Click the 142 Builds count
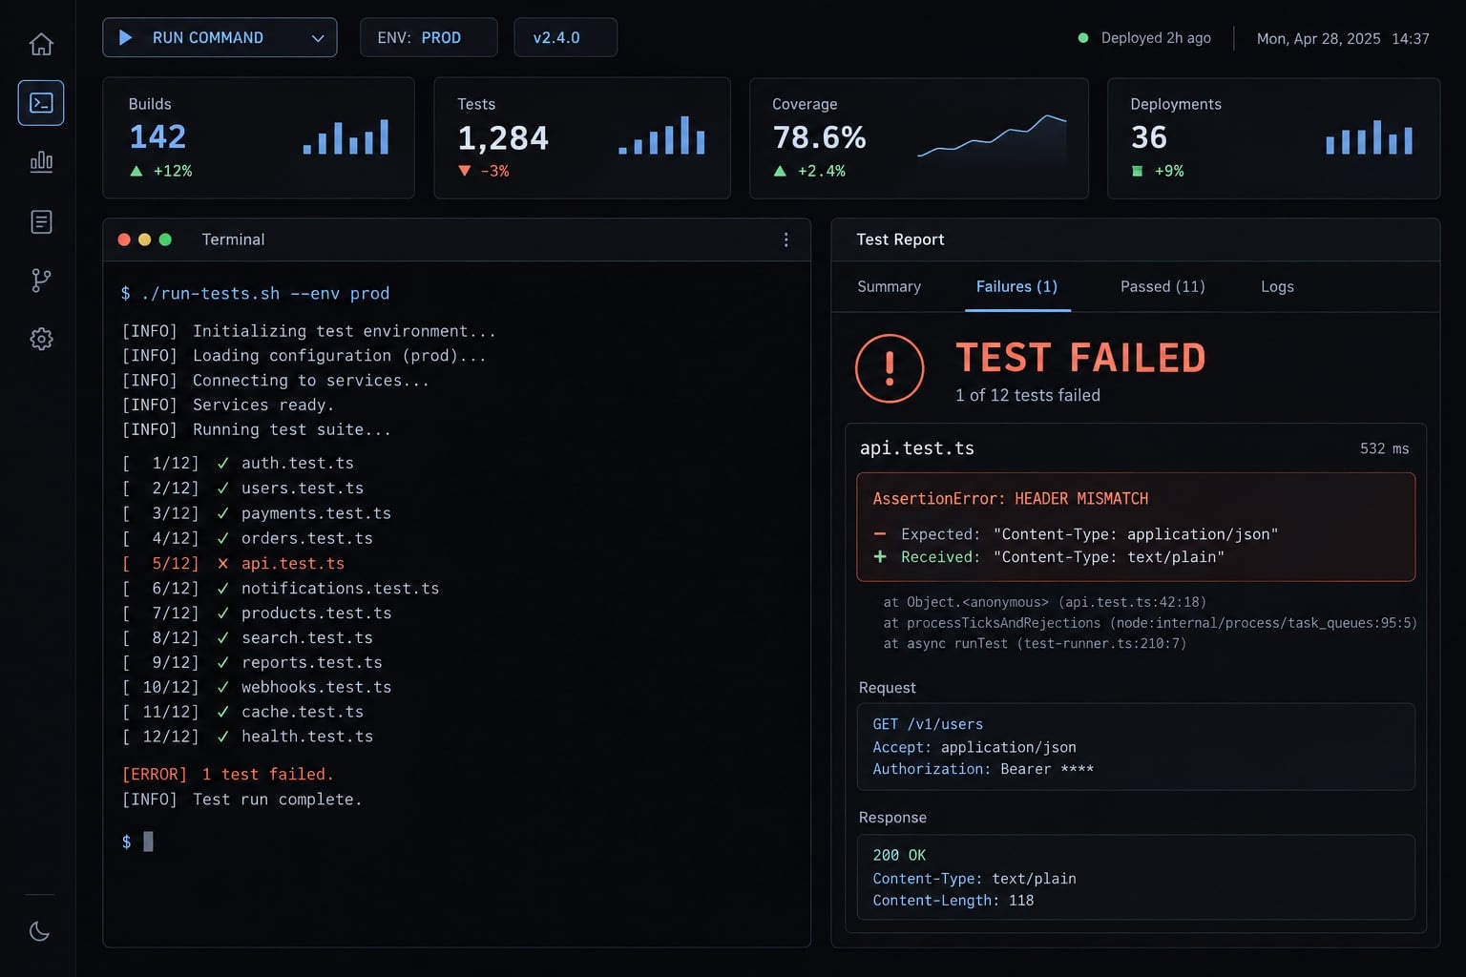This screenshot has height=977, width=1466. tap(157, 136)
